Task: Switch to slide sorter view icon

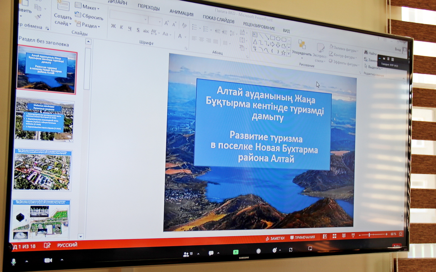Action: pyautogui.click(x=334, y=236)
